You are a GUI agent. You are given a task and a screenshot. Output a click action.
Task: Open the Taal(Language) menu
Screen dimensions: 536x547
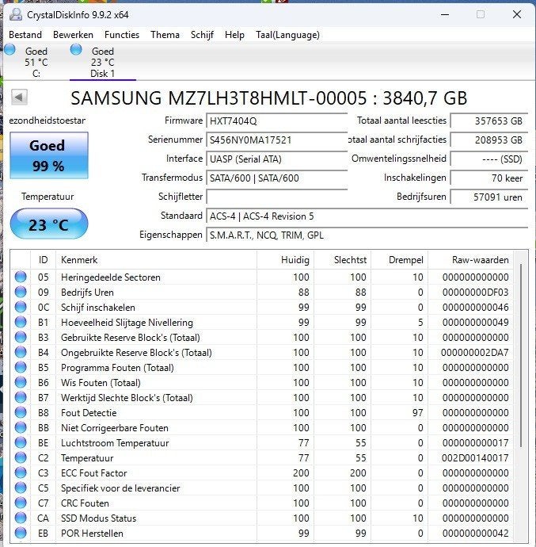click(287, 35)
